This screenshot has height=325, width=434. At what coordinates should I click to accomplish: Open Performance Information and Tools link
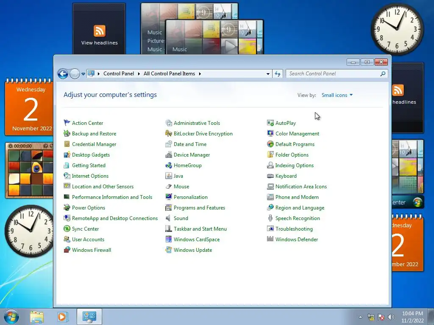tap(112, 197)
